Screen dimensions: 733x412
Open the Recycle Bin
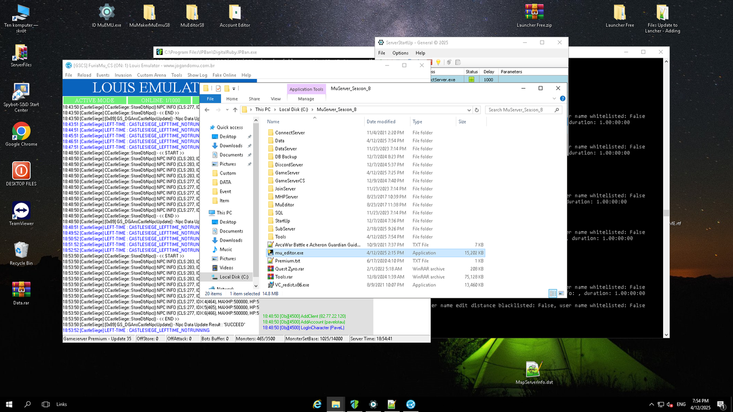21,253
